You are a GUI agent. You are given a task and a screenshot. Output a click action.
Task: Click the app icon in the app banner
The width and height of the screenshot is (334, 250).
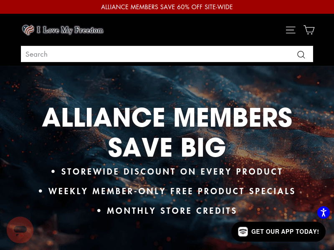tap(243, 232)
